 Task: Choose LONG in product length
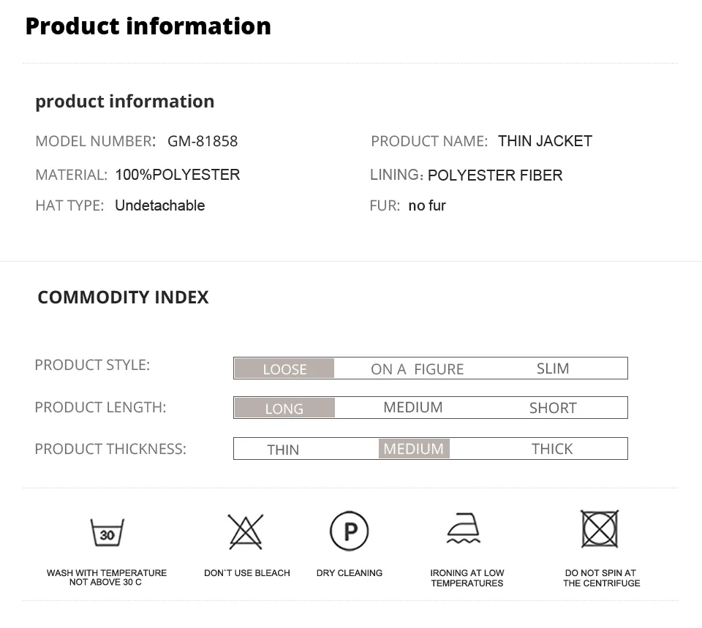(x=284, y=408)
